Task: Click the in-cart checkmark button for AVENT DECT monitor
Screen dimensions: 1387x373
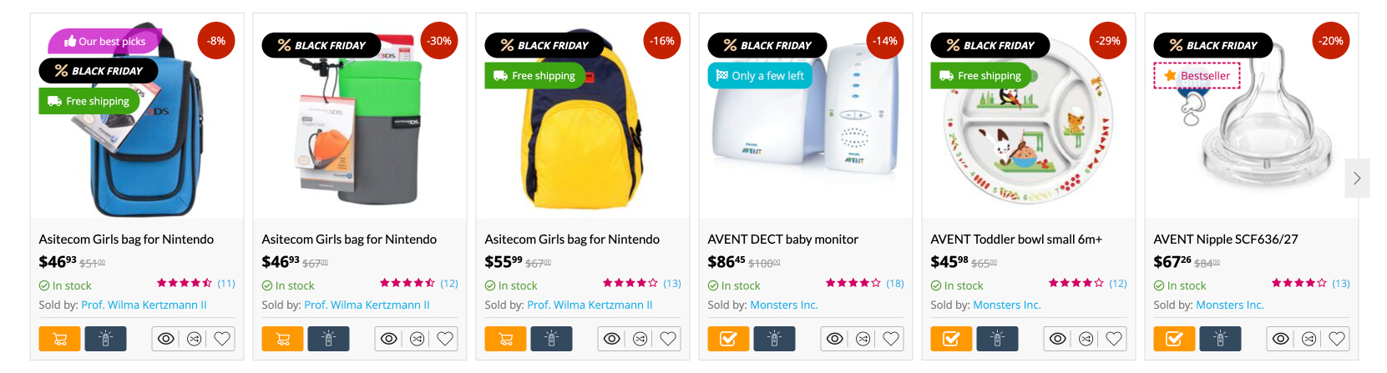Action: pyautogui.click(x=728, y=339)
